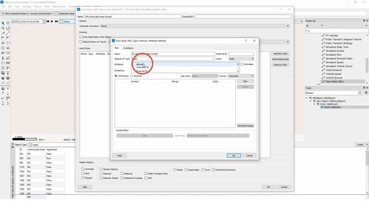Viewport: 369px width, 207px height.
Task: Check Centroid Connections checkbox
Action: tap(213, 170)
